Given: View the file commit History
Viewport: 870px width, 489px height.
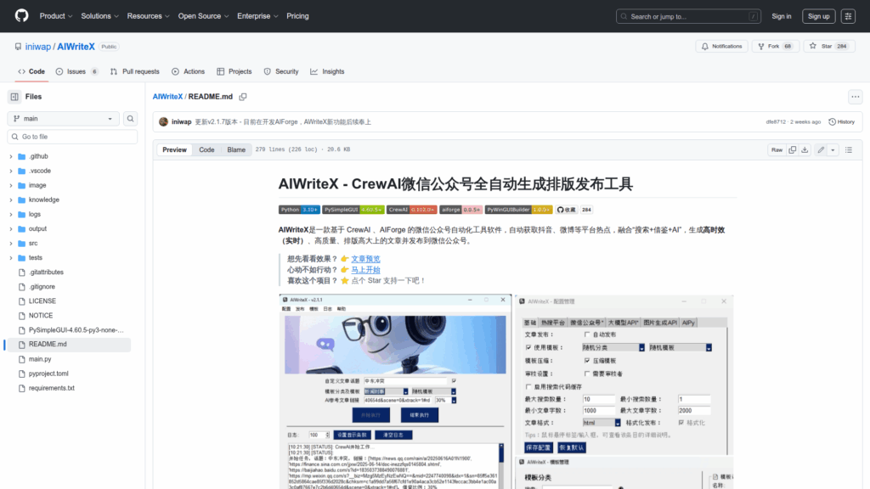Looking at the screenshot, I should pyautogui.click(x=842, y=122).
